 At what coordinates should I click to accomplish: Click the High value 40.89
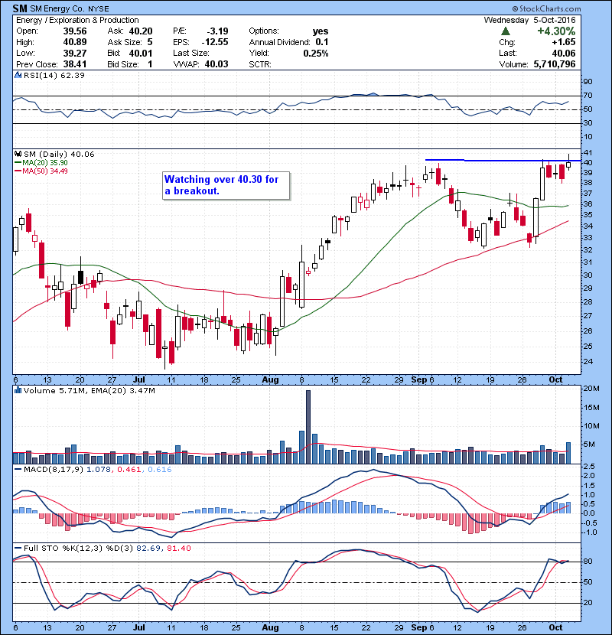(75, 42)
